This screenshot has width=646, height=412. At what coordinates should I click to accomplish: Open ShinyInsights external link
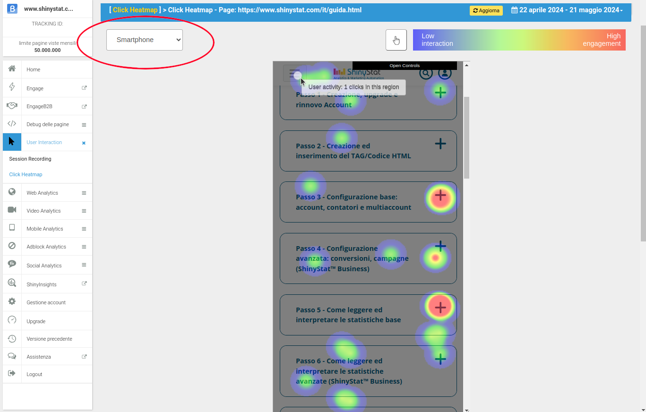pos(84,283)
